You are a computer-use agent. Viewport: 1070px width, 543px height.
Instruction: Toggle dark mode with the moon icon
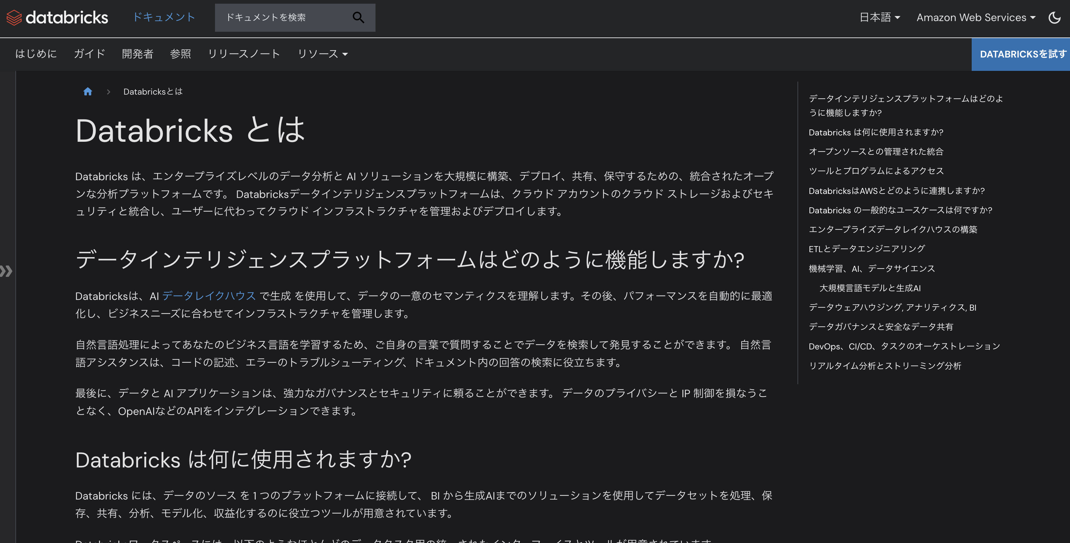tap(1056, 17)
